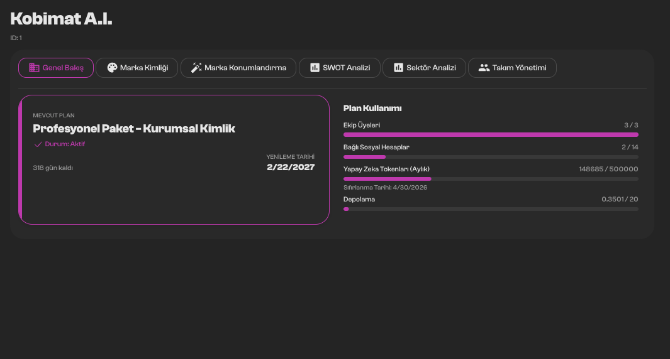Click the Ekip Üyeleri progress bar

click(x=491, y=135)
